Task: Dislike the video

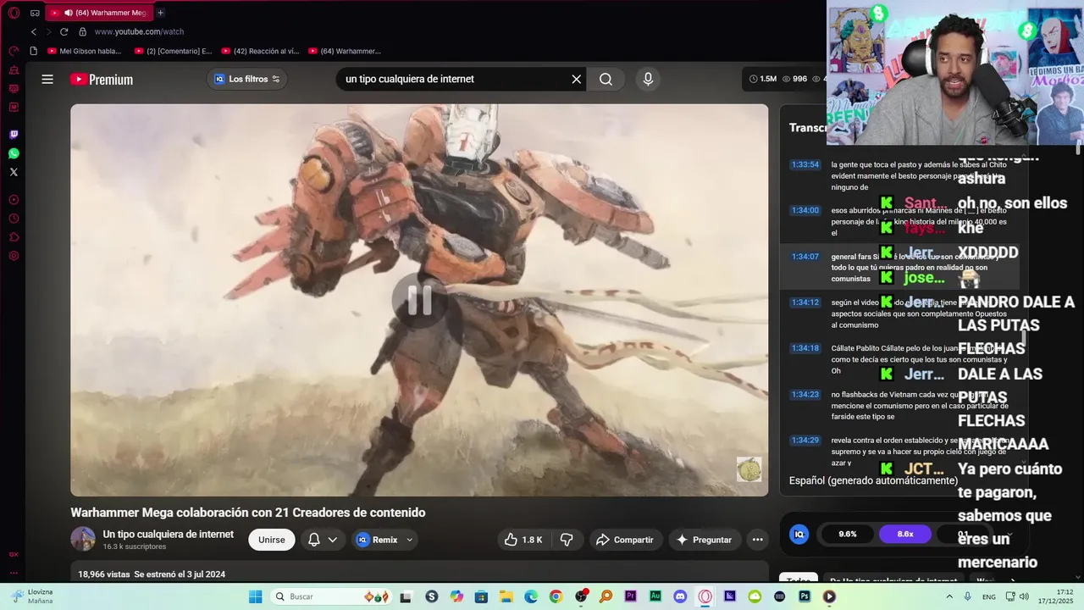Action: click(x=567, y=540)
